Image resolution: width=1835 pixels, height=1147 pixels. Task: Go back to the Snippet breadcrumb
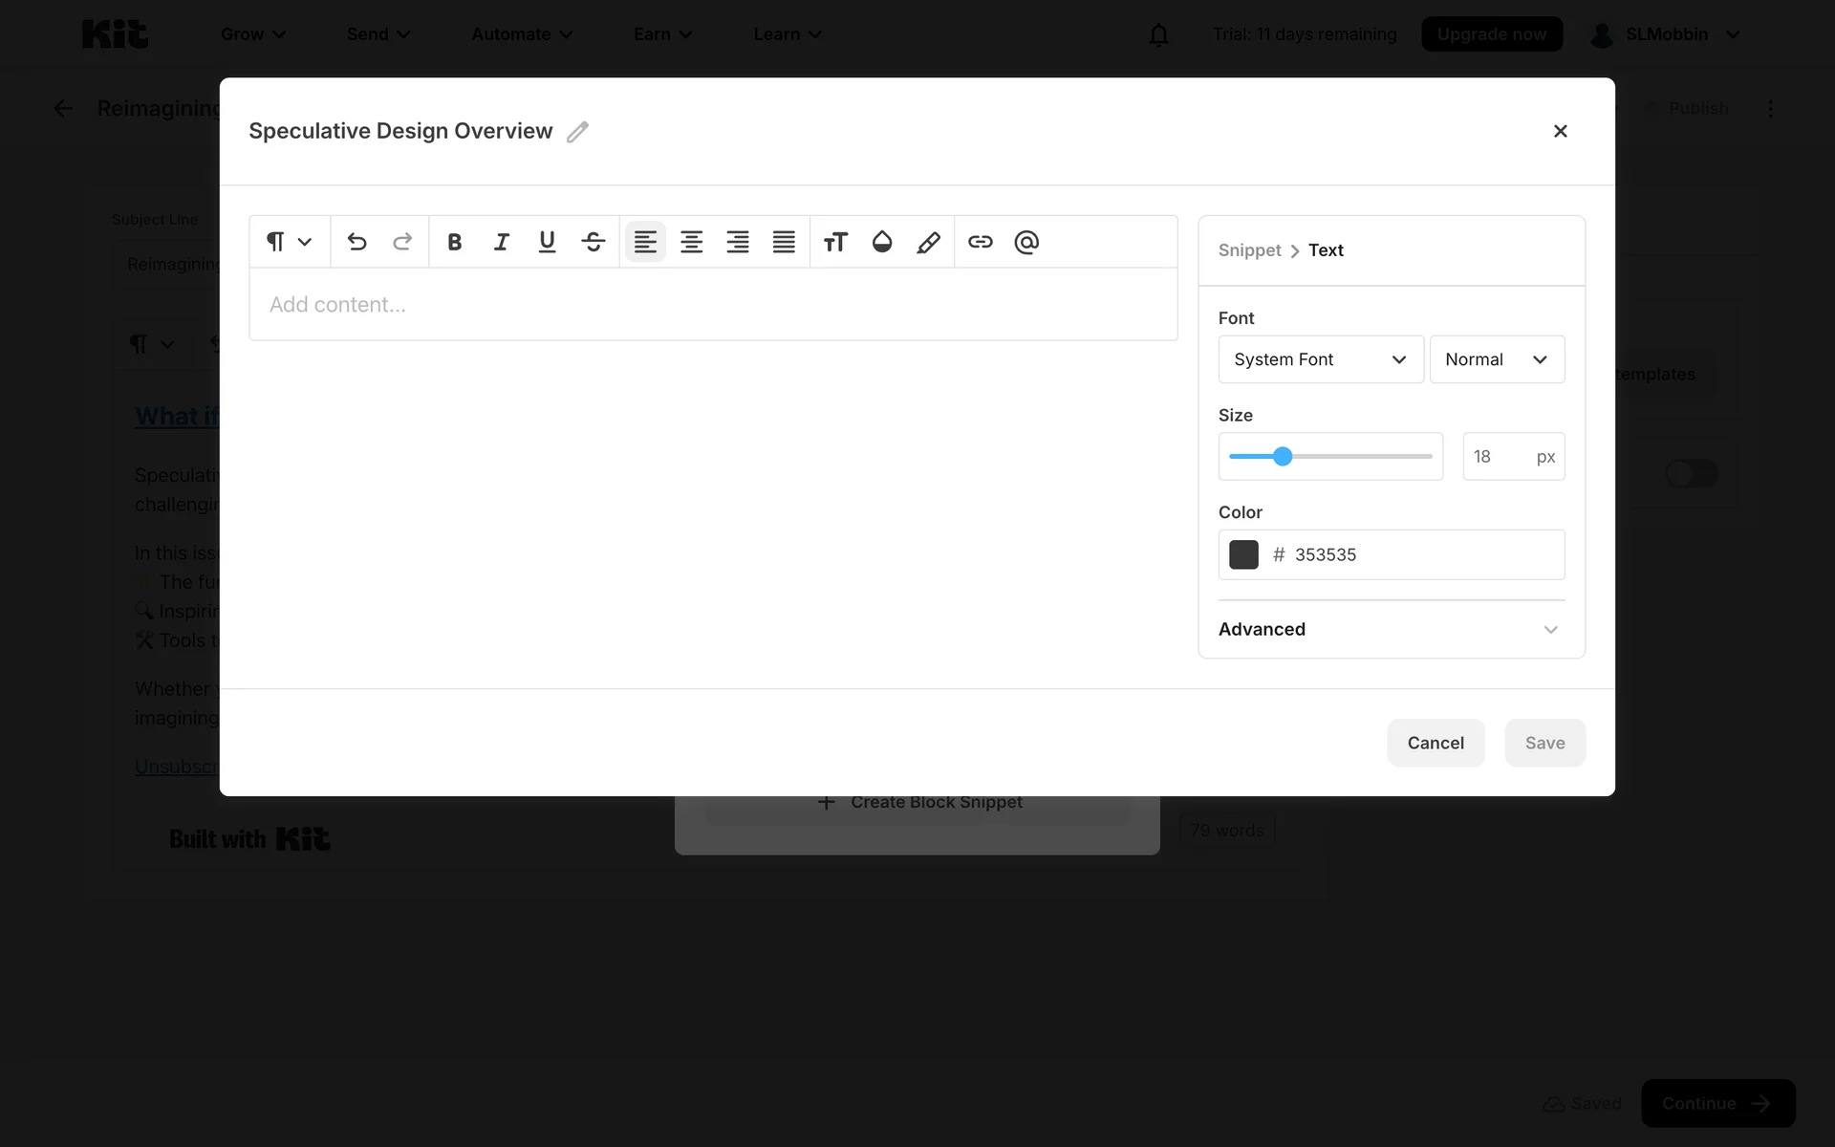click(x=1249, y=250)
